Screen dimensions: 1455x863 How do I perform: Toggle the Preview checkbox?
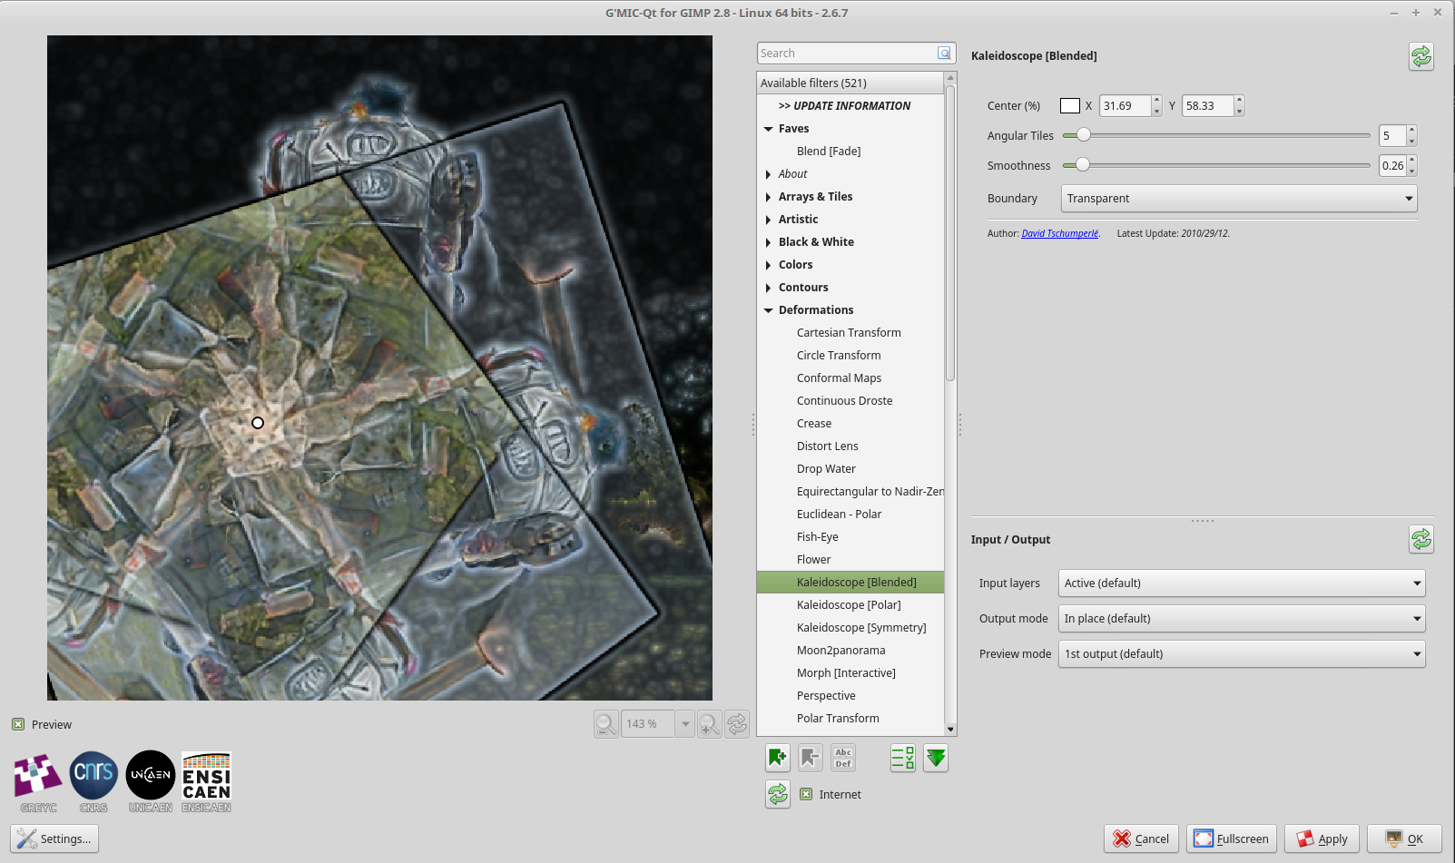pos(18,724)
